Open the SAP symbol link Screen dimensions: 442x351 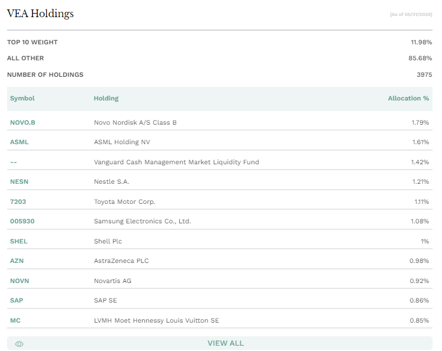point(17,300)
